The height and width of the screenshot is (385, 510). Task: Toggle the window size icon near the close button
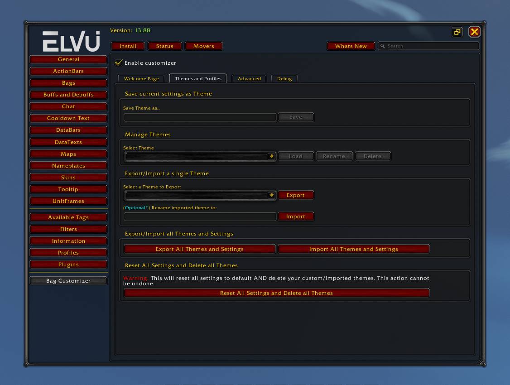coord(457,32)
